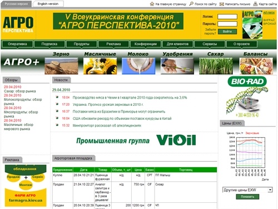Click the Пароль input field

coord(227,24)
